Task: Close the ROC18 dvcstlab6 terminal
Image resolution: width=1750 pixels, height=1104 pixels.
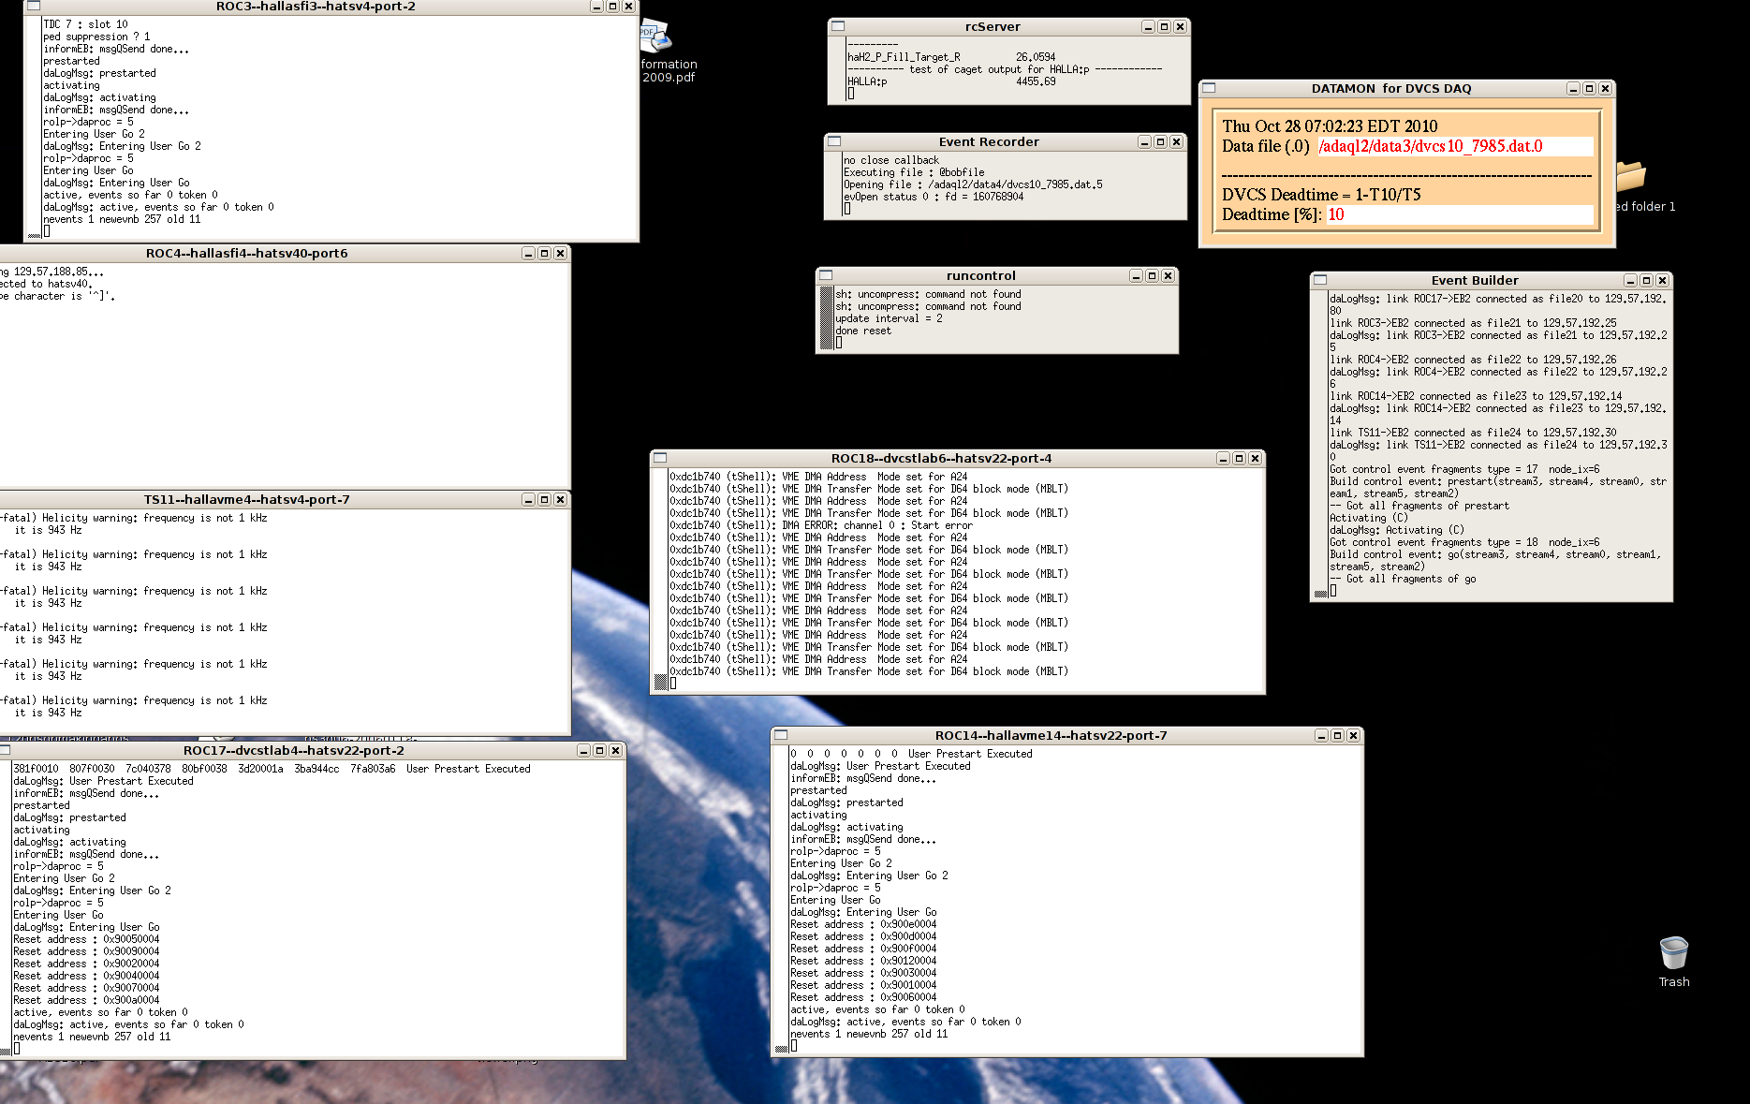Action: point(1255,459)
